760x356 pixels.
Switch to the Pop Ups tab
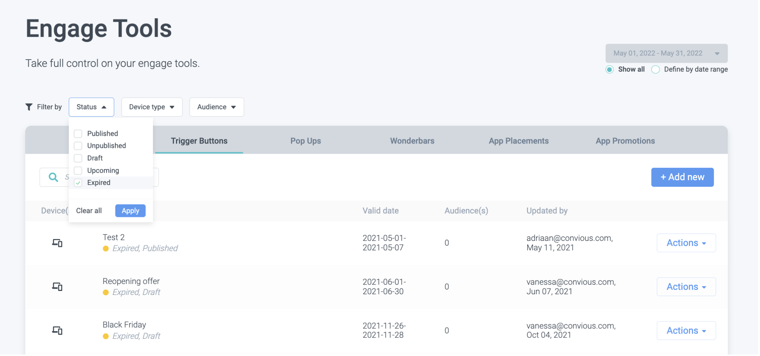click(305, 141)
